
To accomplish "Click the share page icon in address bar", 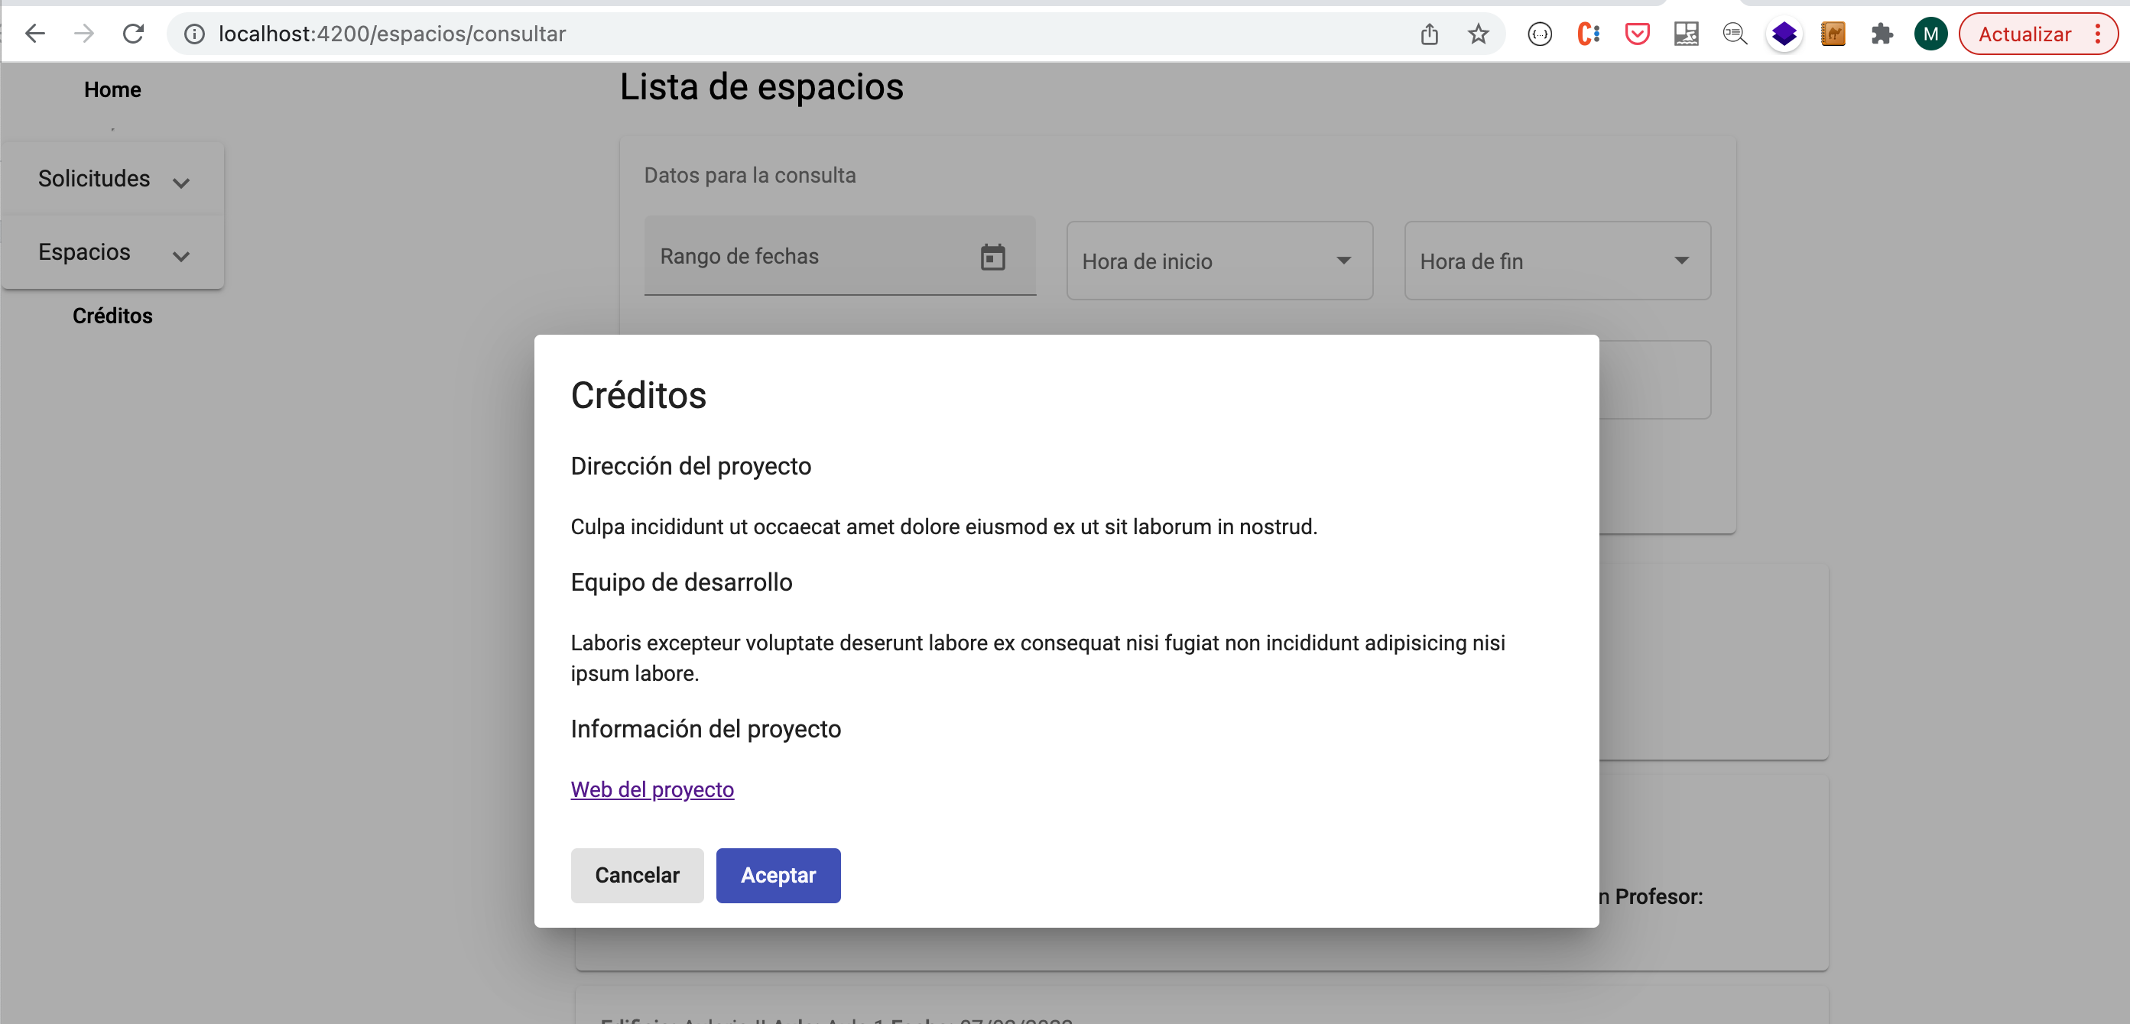I will click(1430, 34).
